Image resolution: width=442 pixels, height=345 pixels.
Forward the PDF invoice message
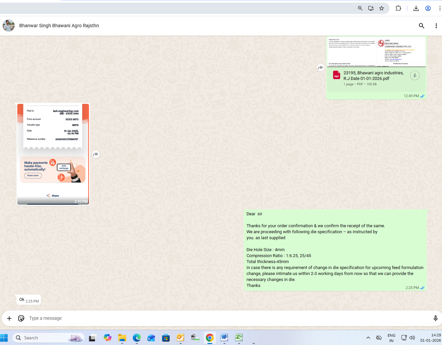point(320,68)
